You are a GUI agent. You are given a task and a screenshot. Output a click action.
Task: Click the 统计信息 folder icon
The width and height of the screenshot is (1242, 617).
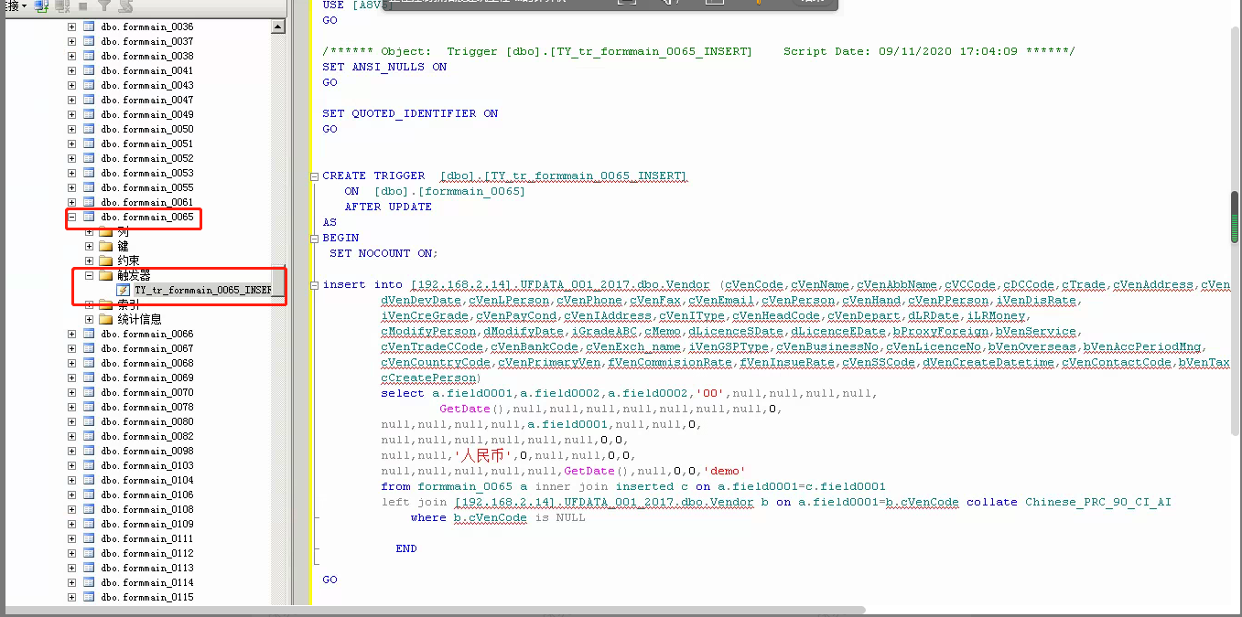coord(106,319)
